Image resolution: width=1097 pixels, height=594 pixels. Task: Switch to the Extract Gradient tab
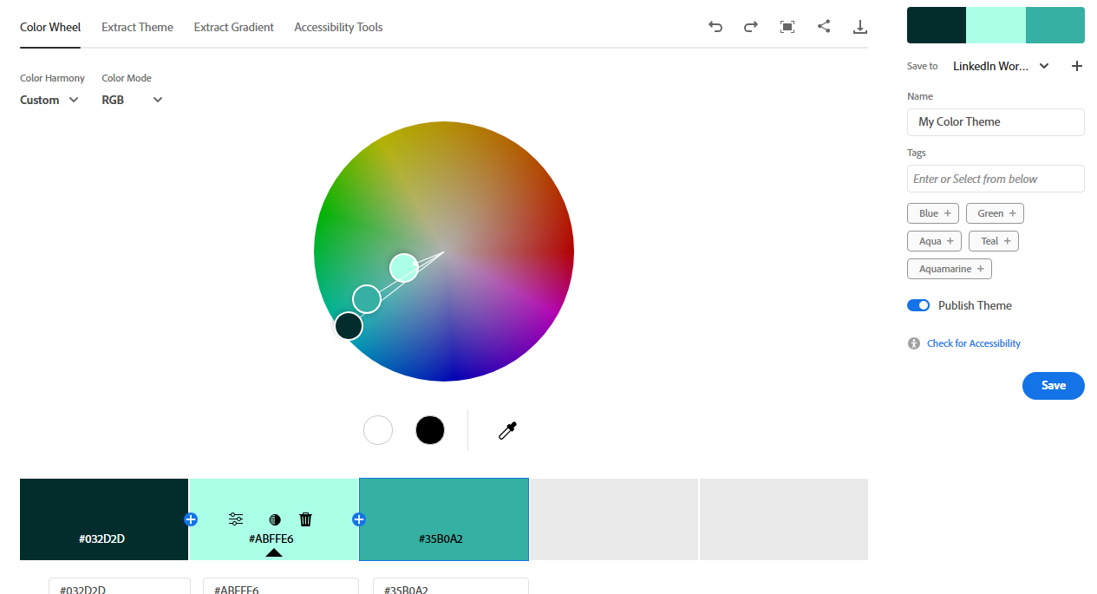234,27
